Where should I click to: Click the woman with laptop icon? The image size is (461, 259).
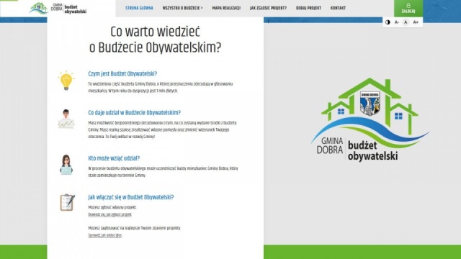66,165
